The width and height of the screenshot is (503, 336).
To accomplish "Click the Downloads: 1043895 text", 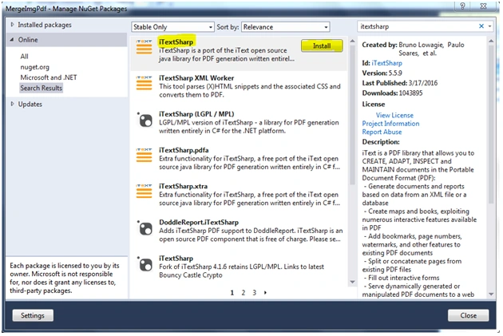I will coord(392,93).
